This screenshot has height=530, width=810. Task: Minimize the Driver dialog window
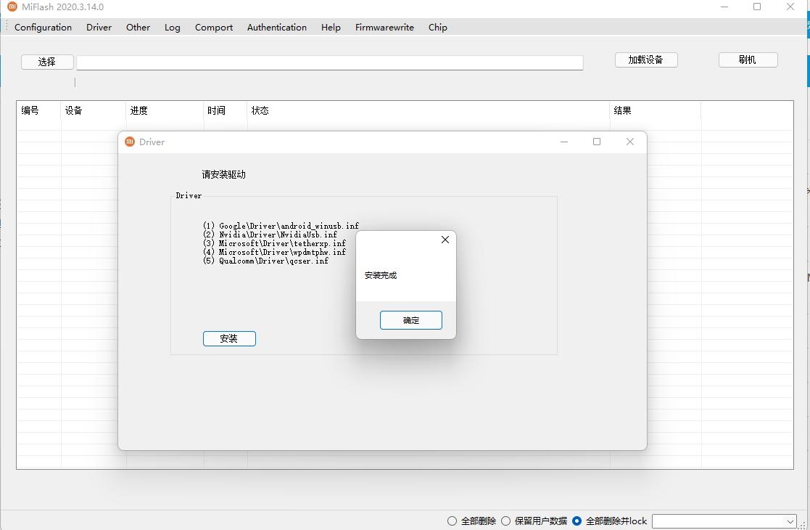click(564, 142)
